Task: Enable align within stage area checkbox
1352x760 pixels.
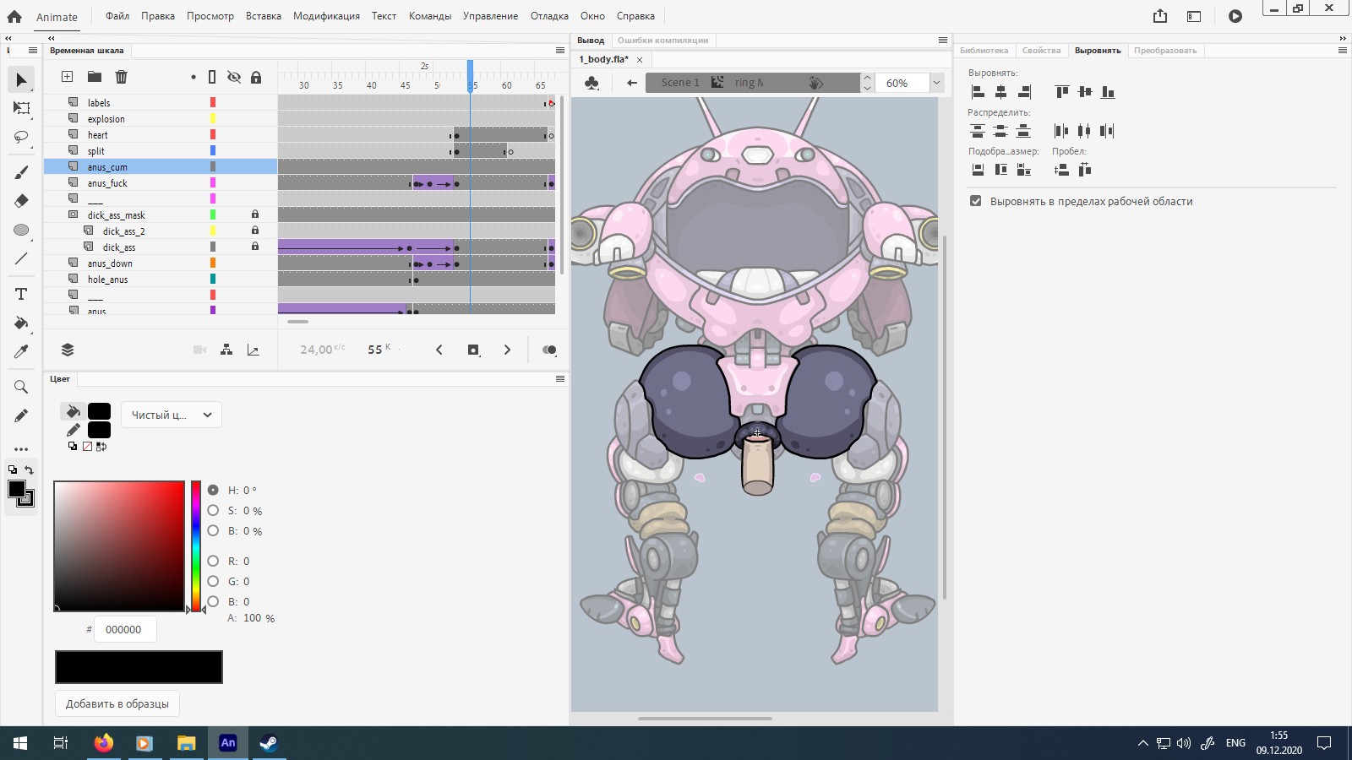Action: [976, 201]
